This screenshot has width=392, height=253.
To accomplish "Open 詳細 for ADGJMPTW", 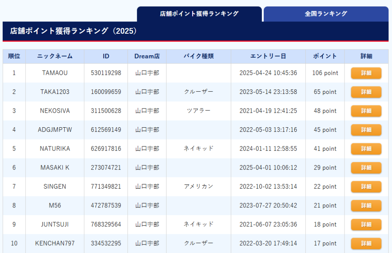I will [x=366, y=130].
